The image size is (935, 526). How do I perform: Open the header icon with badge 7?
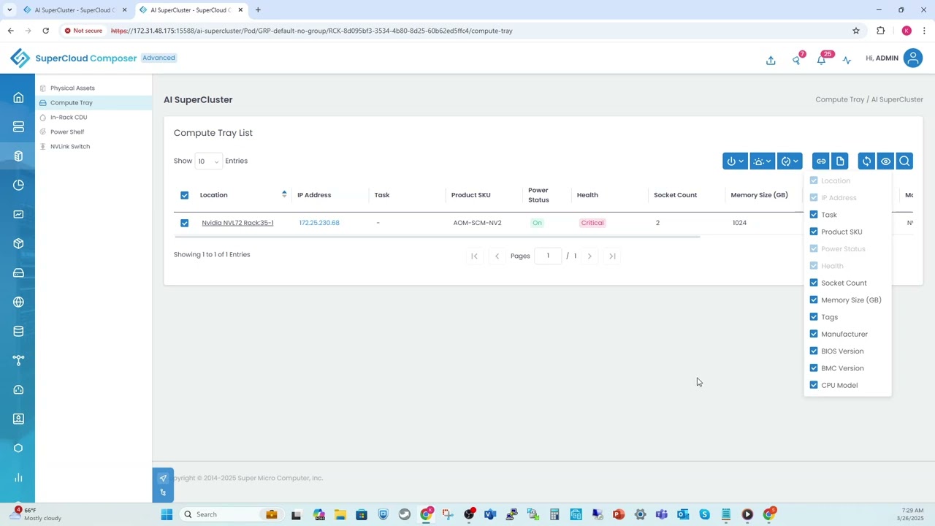click(796, 60)
